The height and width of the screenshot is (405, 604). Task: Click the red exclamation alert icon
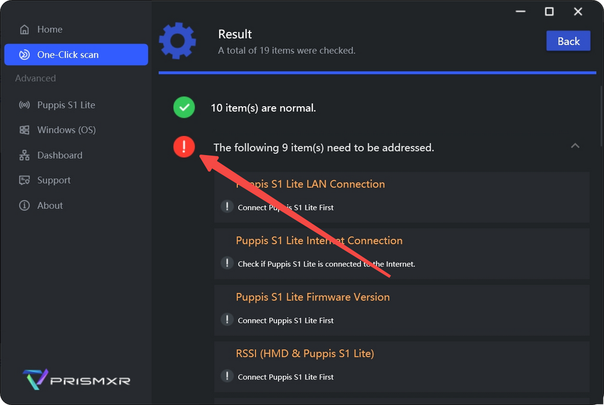(x=184, y=147)
